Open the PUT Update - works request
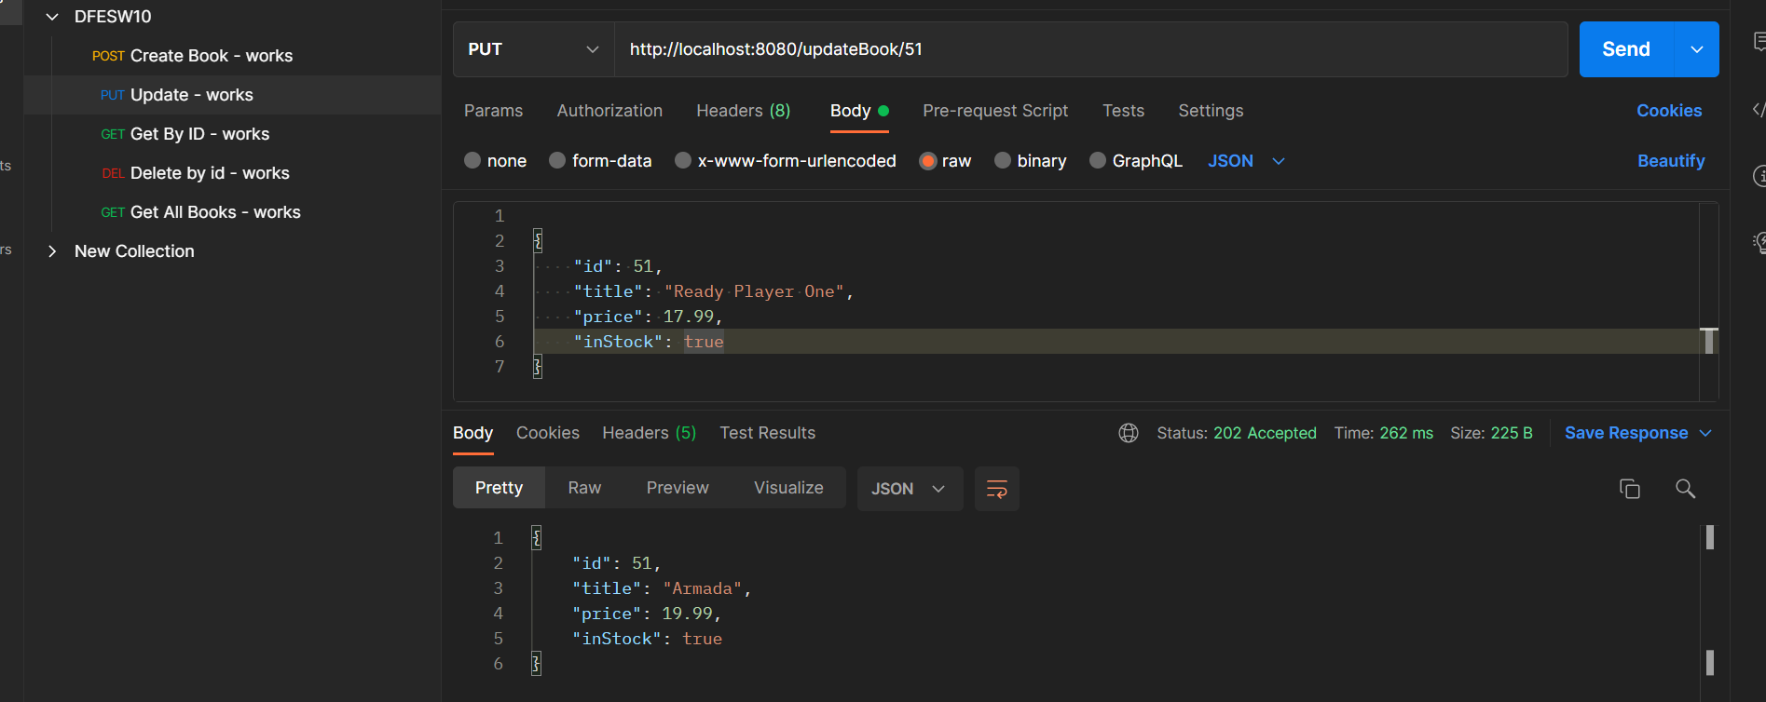 point(233,95)
